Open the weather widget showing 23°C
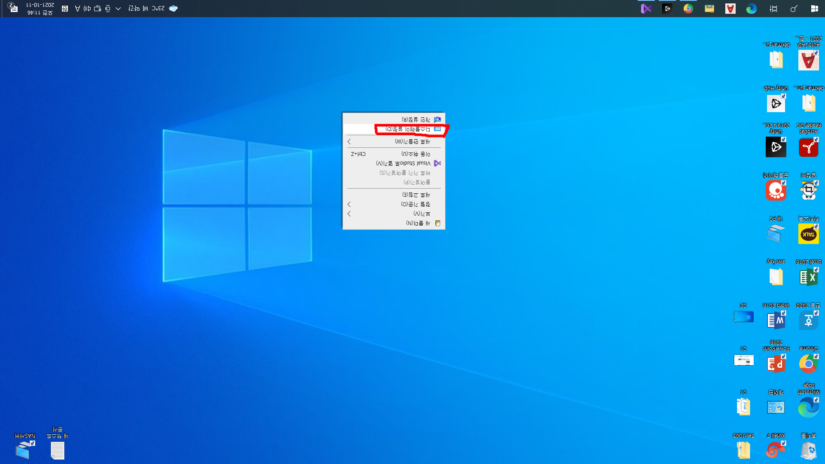Viewport: 825px width, 464px height. tap(153, 9)
